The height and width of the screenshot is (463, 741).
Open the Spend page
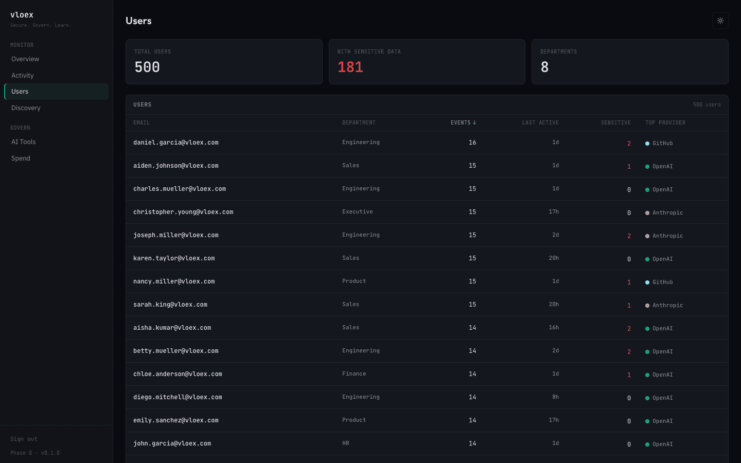click(21, 158)
